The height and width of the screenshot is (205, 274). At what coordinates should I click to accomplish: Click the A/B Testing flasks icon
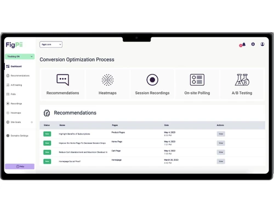[x=242, y=80]
